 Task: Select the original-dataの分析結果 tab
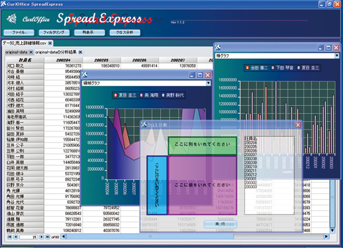tap(56, 52)
